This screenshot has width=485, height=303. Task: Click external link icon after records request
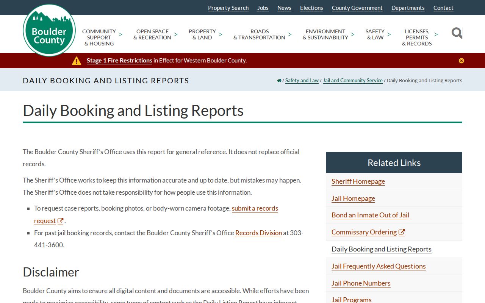(x=60, y=221)
